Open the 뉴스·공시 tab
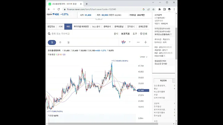Viewport: 223px width, 125px height. (x=96, y=27)
